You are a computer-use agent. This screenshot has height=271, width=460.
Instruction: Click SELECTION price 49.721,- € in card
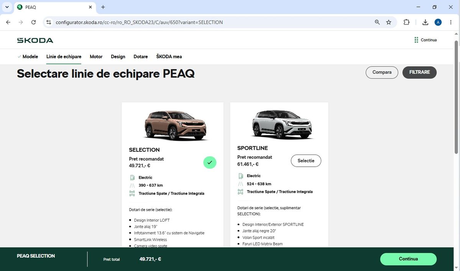pos(140,166)
